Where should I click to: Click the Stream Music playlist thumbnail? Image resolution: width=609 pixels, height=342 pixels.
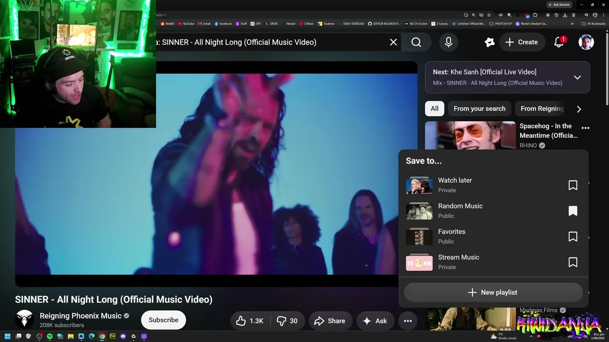(x=419, y=262)
